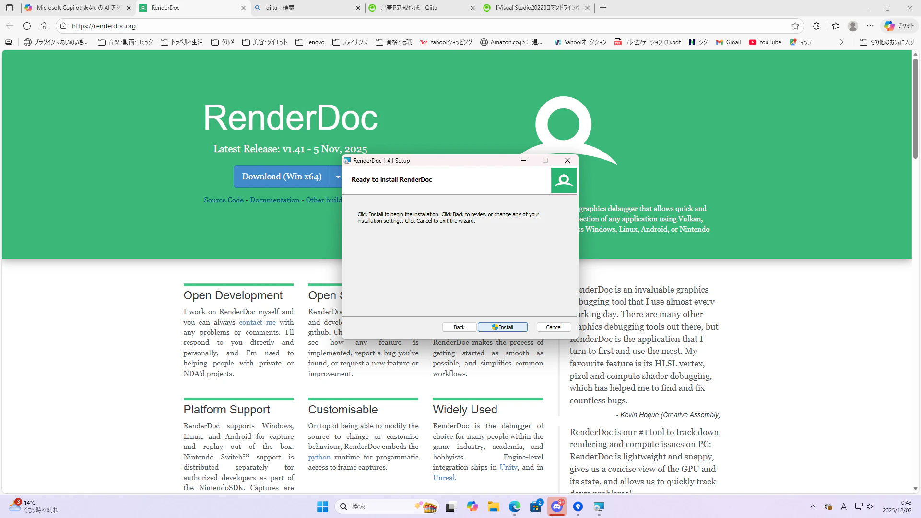
Task: Cancel the RenderDoc setup wizard
Action: click(554, 327)
